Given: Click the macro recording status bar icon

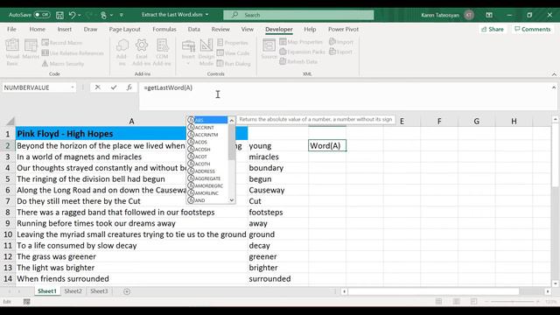Looking at the screenshot, I should pos(27,302).
